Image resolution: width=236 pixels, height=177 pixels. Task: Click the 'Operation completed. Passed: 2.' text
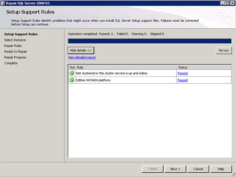(91, 34)
